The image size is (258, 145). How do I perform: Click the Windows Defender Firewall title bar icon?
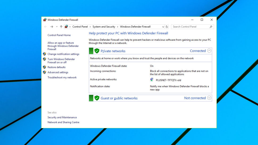click(x=45, y=20)
